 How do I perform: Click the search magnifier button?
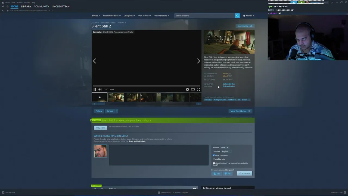click(x=237, y=16)
